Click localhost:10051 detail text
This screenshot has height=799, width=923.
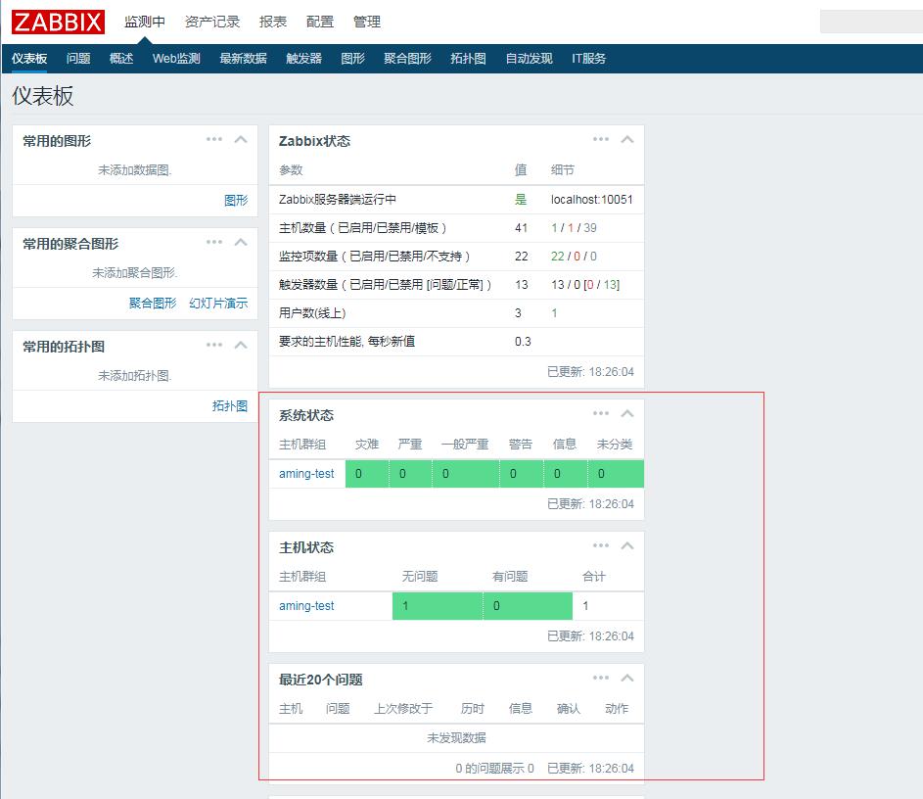coord(591,199)
